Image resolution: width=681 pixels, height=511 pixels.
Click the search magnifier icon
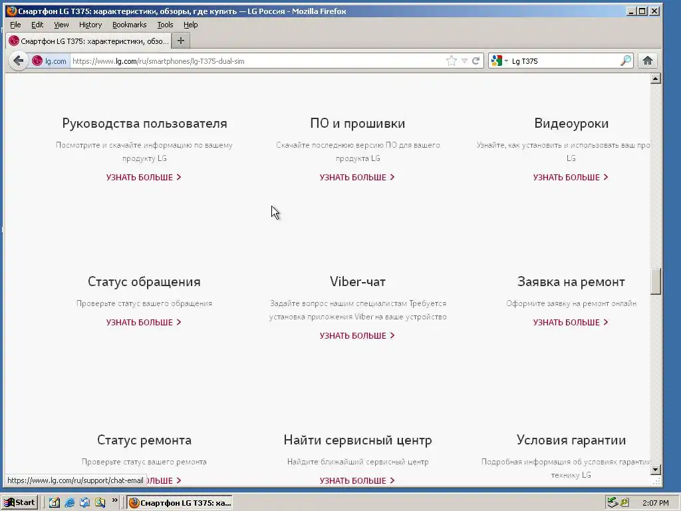coord(625,61)
